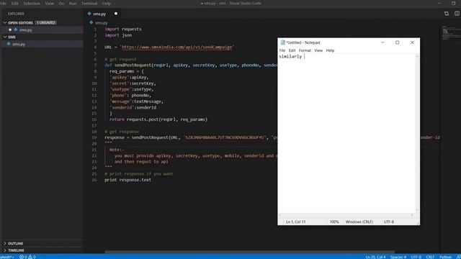Viewport: 461px width, 259px height.
Task: Click '100%' zoom in Notepad status bar
Action: point(334,222)
